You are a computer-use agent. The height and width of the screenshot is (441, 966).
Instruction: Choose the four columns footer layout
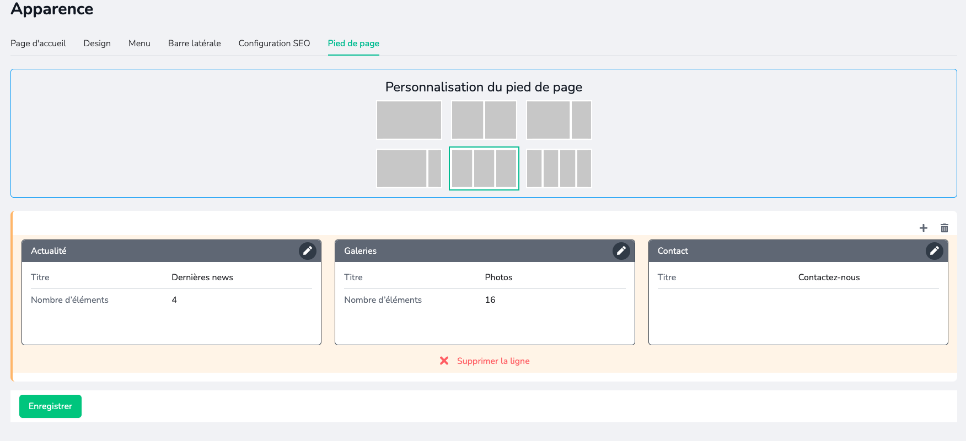point(559,168)
